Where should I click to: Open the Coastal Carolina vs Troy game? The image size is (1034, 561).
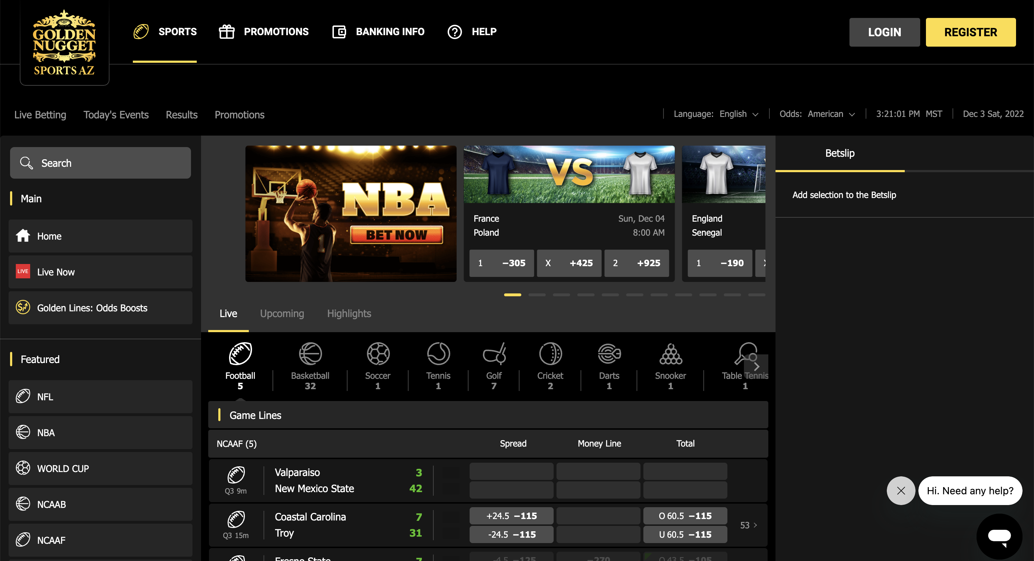[x=310, y=525]
